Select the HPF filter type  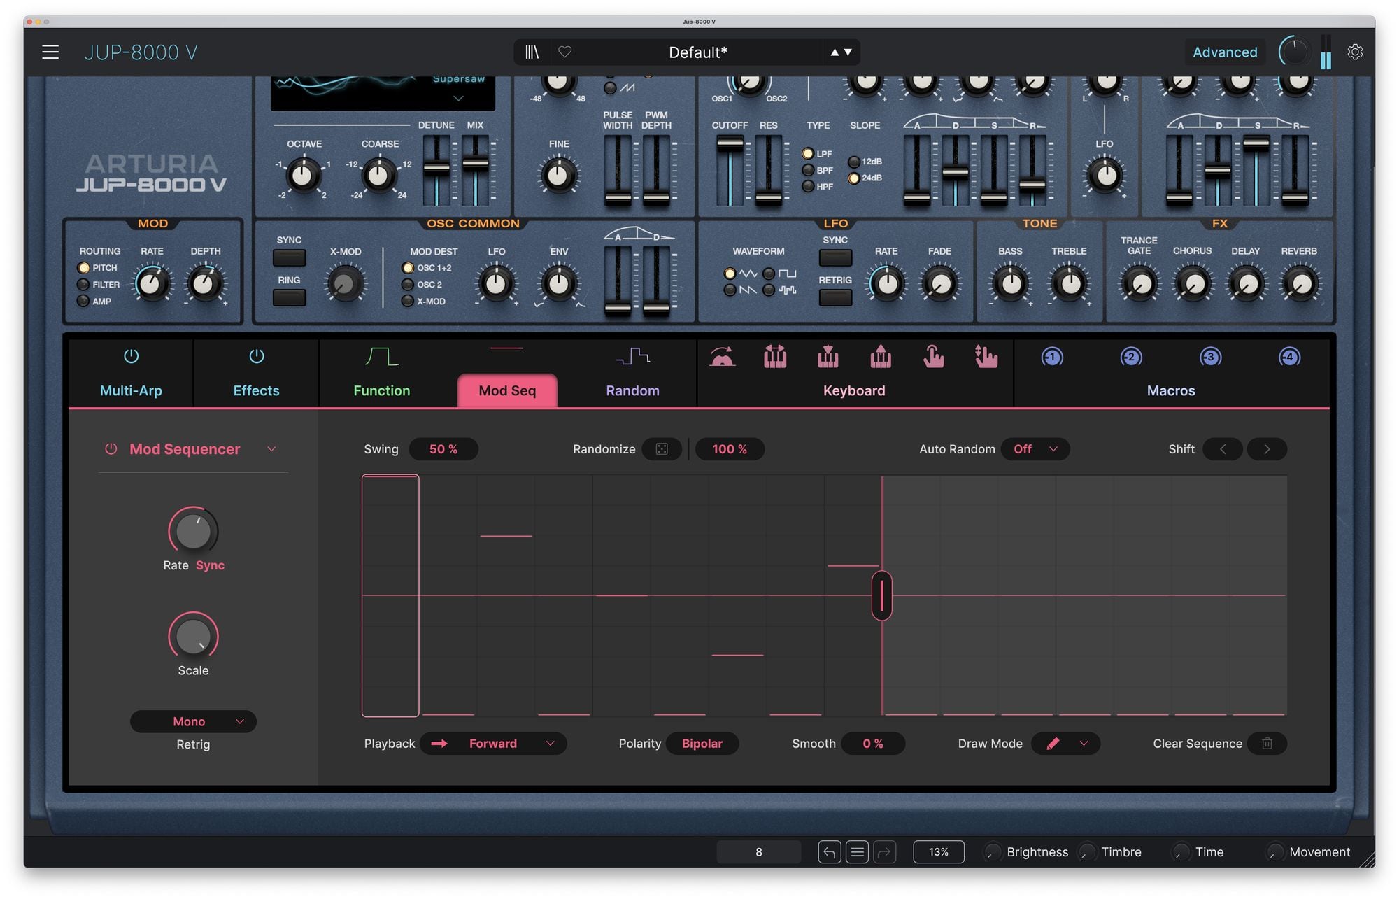(808, 187)
